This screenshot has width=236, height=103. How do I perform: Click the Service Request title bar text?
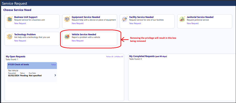14,3
